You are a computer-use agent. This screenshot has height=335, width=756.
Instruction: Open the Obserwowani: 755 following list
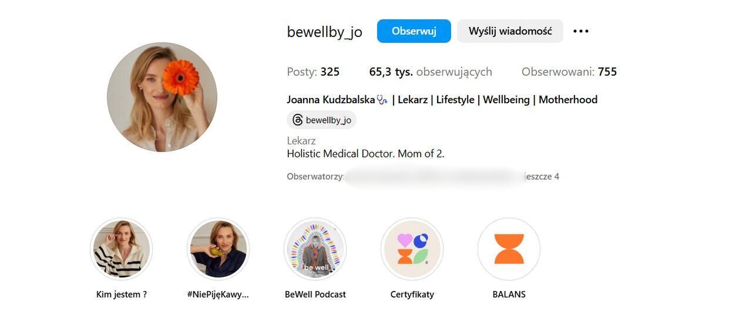pos(569,72)
